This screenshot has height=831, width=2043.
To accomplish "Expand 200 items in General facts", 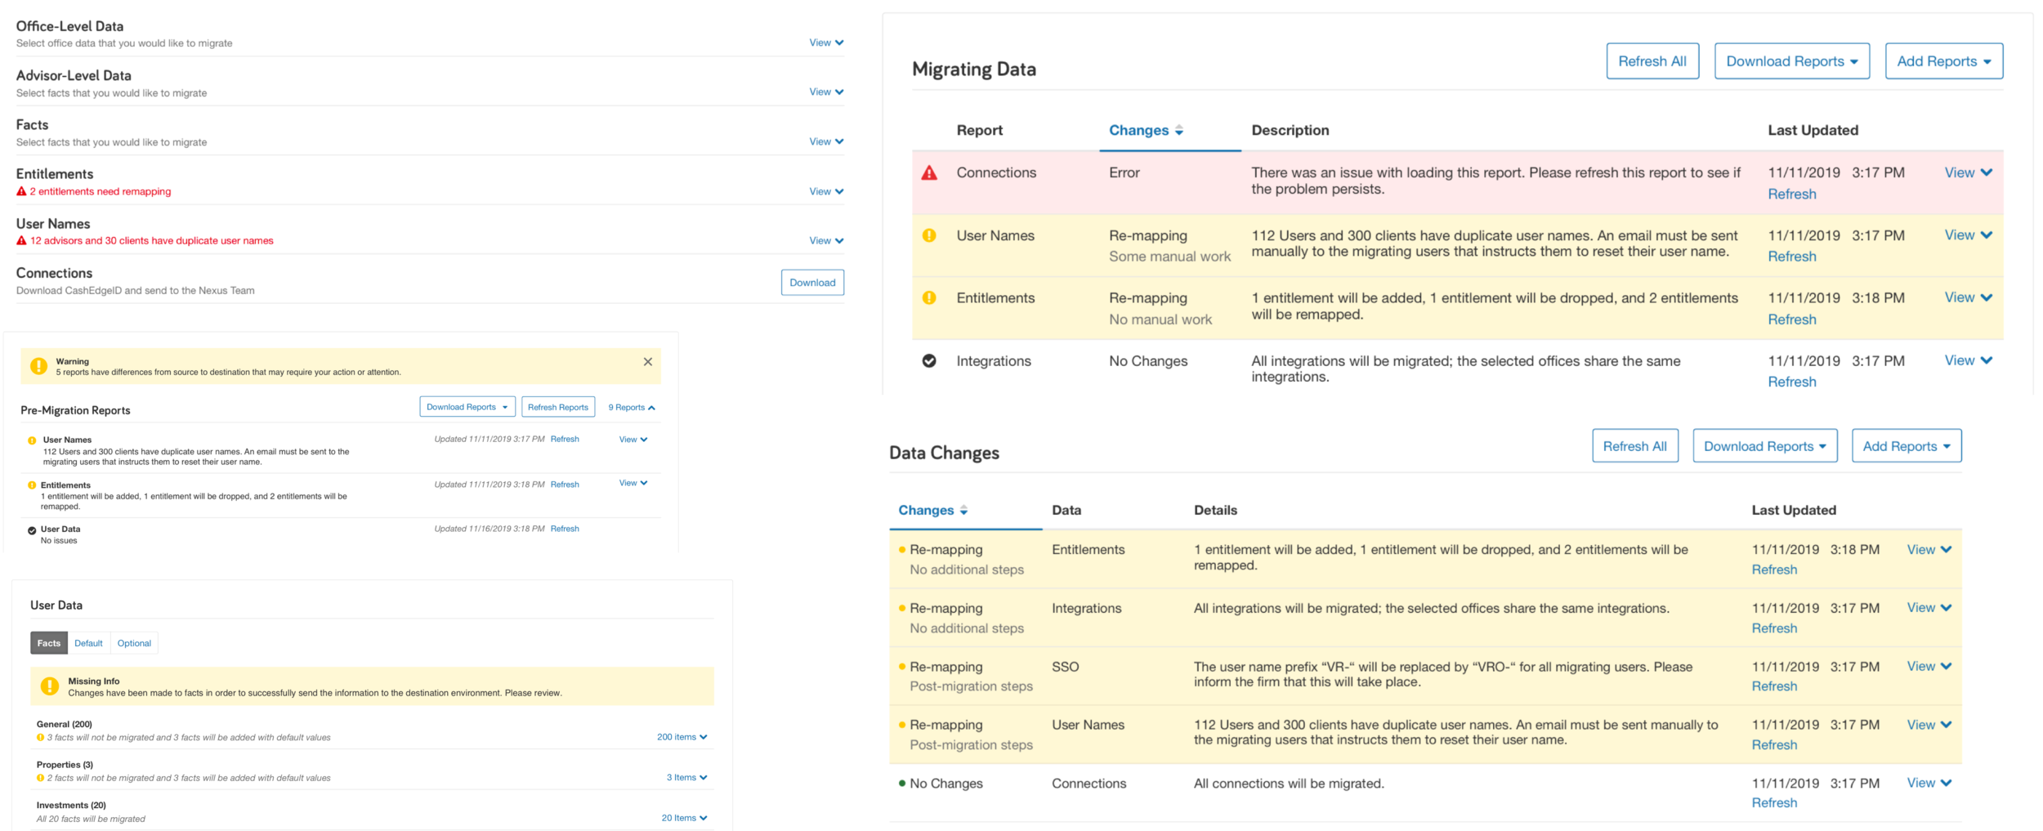I will [682, 737].
